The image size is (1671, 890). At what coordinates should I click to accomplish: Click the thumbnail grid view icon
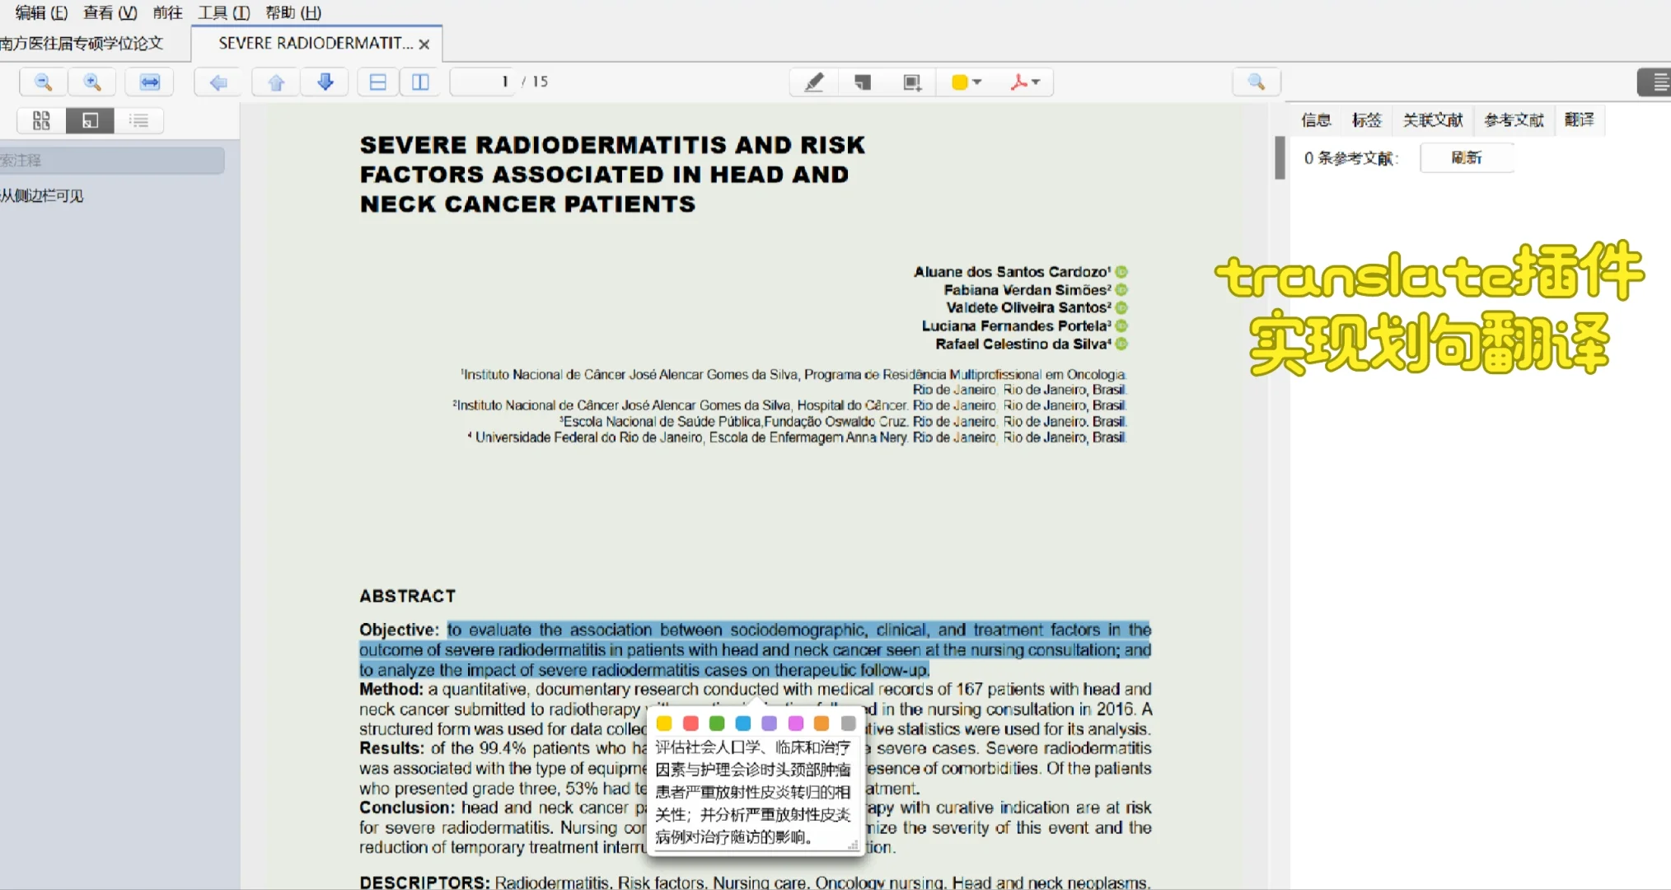[41, 120]
